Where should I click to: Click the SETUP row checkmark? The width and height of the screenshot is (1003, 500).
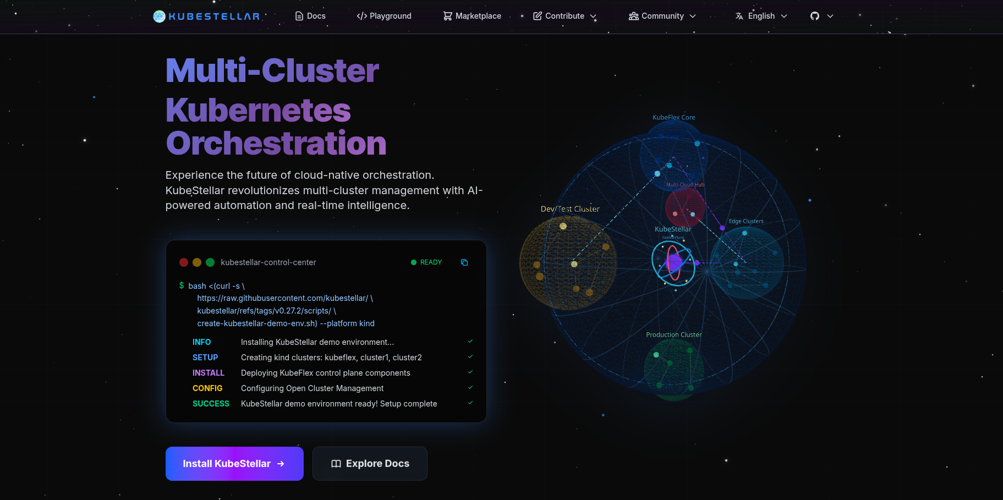point(470,357)
